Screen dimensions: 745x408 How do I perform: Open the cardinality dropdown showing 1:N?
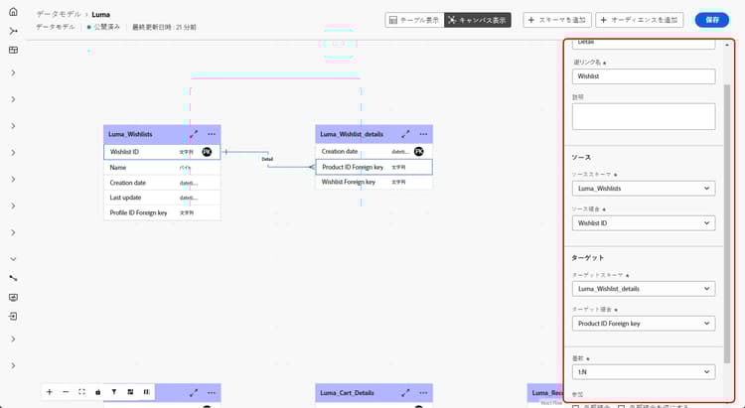pyautogui.click(x=644, y=372)
